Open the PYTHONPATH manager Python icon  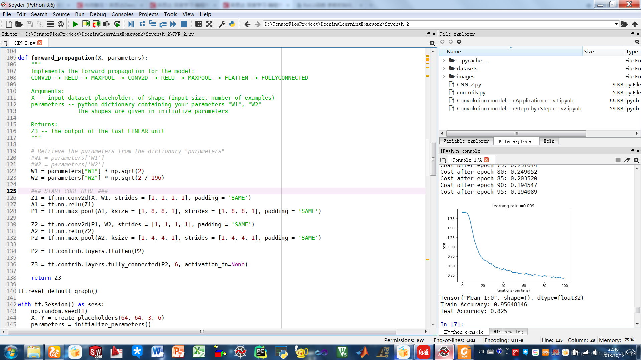coord(232,24)
